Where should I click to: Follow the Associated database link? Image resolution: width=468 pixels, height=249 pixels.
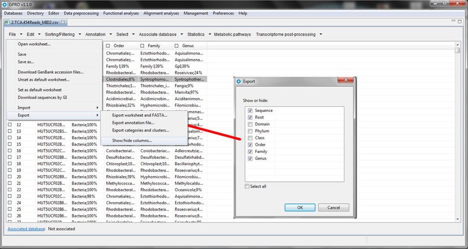pos(26,229)
